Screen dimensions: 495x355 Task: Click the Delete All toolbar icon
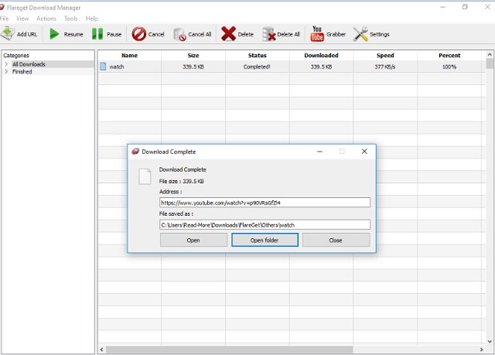(x=268, y=34)
